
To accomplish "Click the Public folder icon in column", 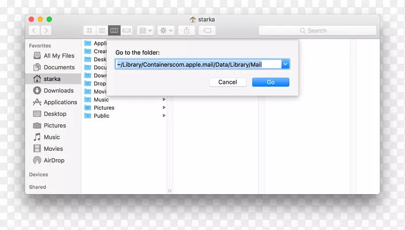I will [88, 116].
